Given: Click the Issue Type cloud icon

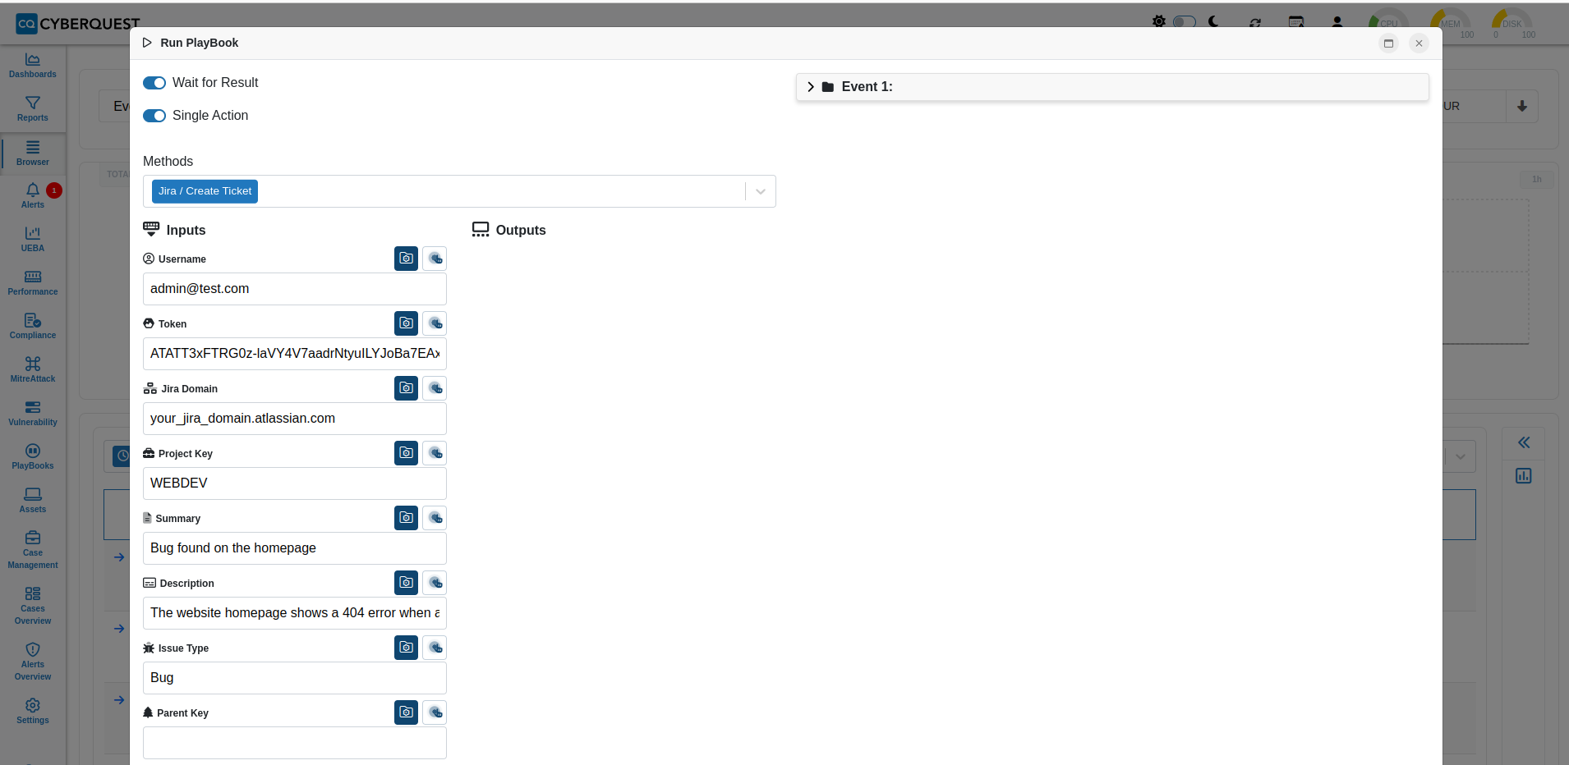Looking at the screenshot, I should coord(435,648).
